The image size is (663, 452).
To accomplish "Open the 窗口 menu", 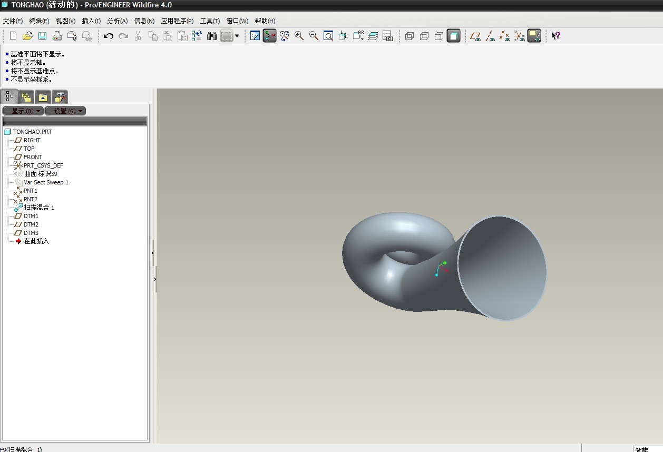I will tap(237, 21).
